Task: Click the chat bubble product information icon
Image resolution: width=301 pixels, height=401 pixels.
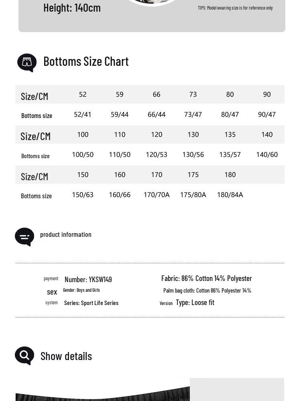Action: click(x=24, y=237)
